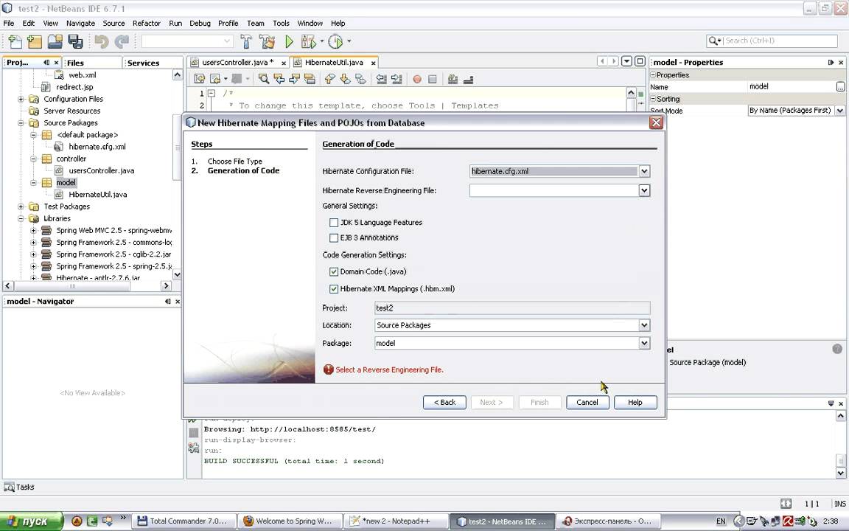
Task: Open the Total Commander taskbar item
Action: click(x=185, y=521)
